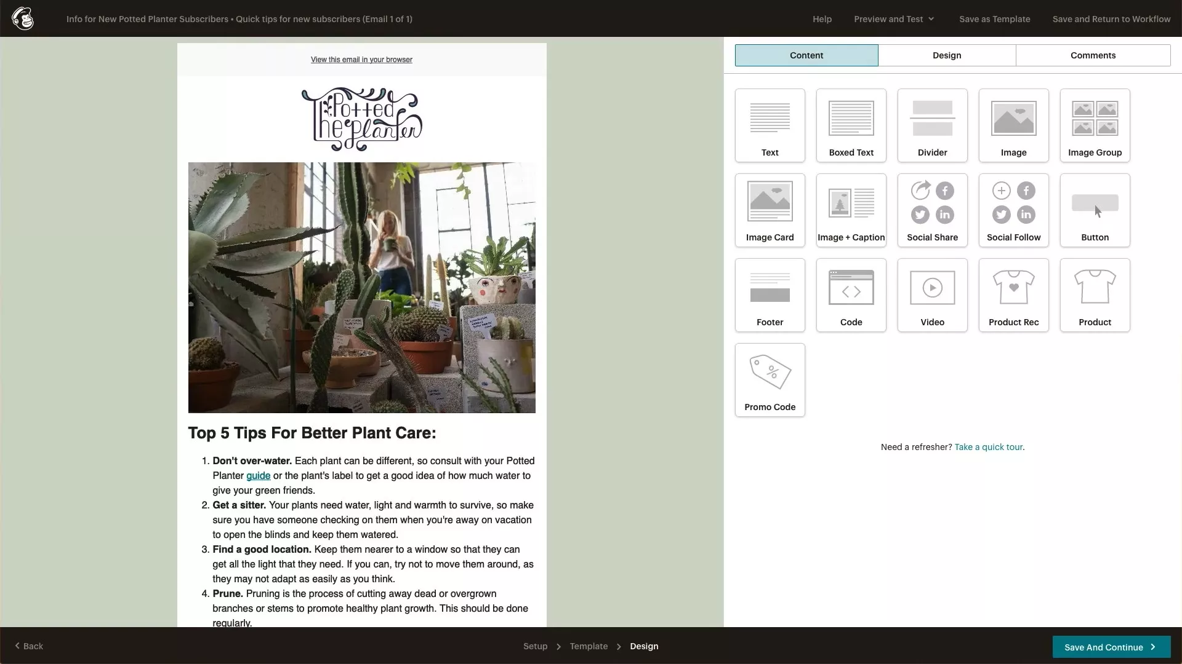Navigate to the Setup step

point(535,646)
